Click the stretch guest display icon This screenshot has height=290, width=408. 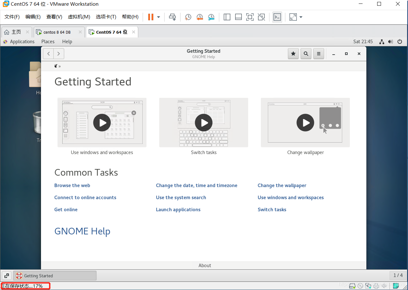293,17
